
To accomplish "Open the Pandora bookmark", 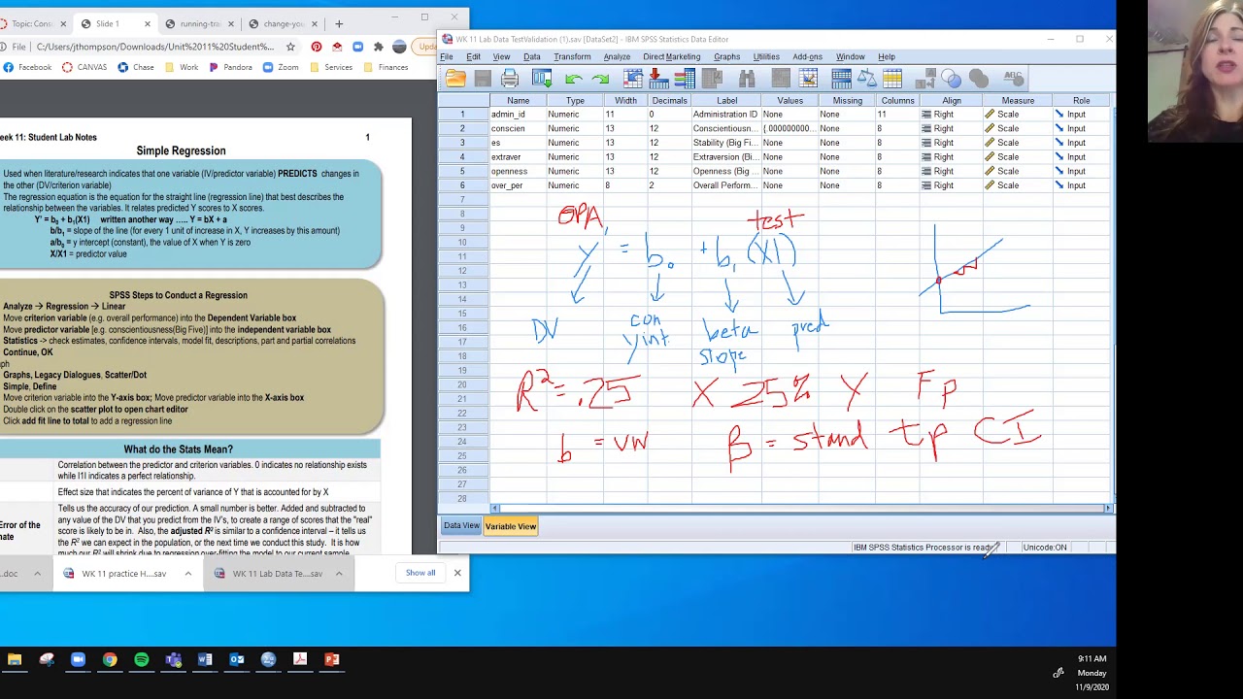I will click(x=229, y=68).
